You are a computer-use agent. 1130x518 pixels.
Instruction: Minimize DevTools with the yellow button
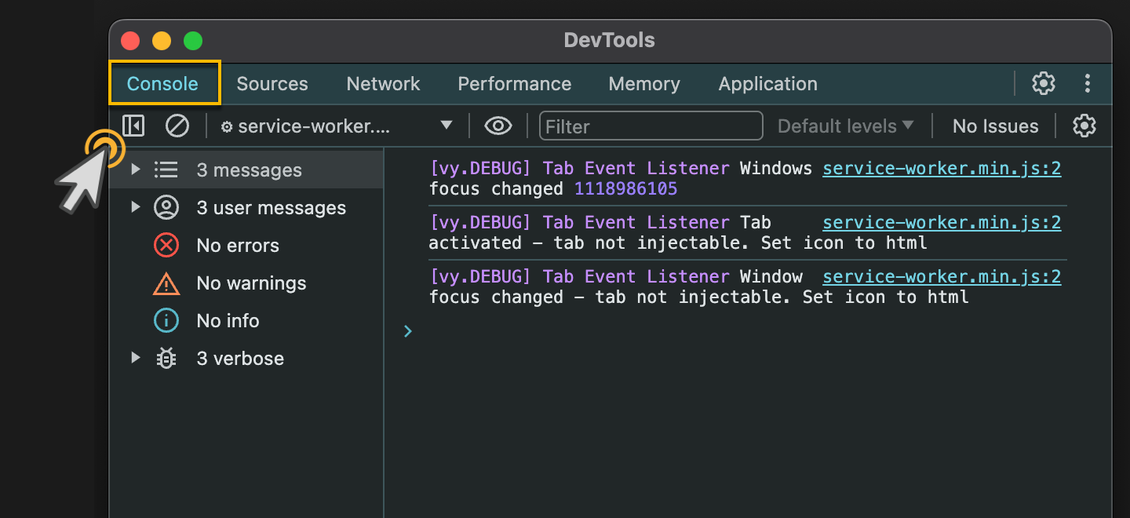162,40
